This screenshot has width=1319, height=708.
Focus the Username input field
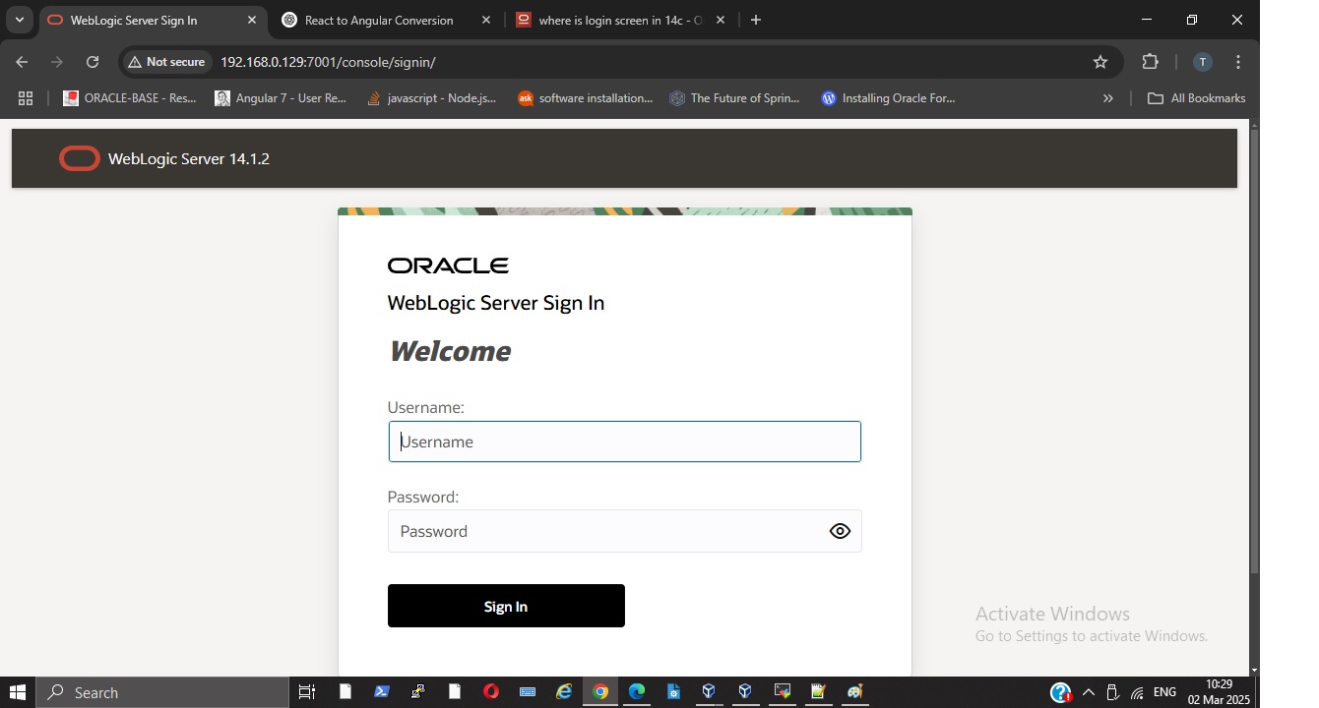pos(625,442)
